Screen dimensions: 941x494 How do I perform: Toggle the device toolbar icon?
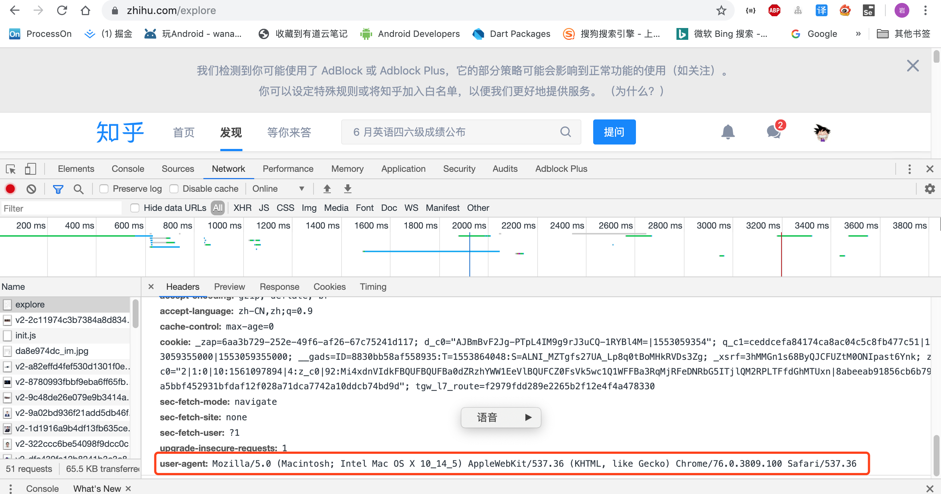30,169
